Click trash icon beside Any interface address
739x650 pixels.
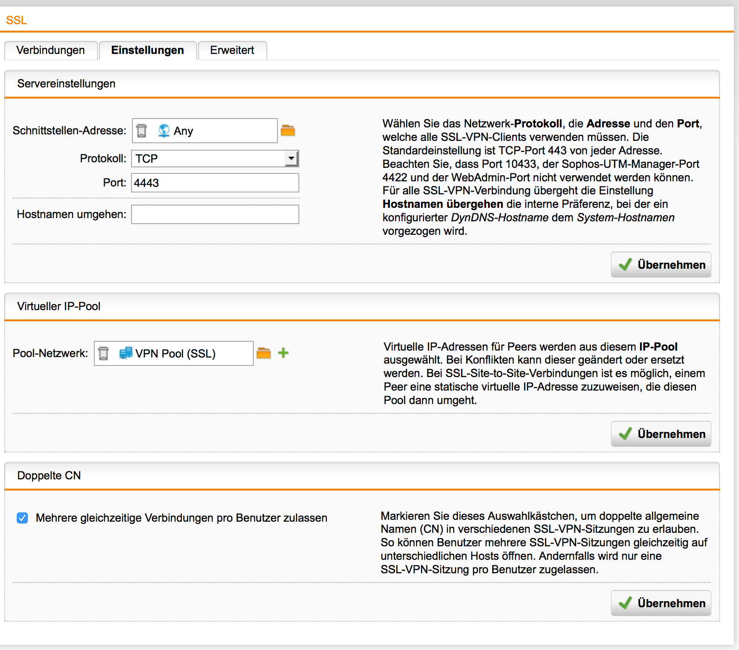pyautogui.click(x=142, y=131)
